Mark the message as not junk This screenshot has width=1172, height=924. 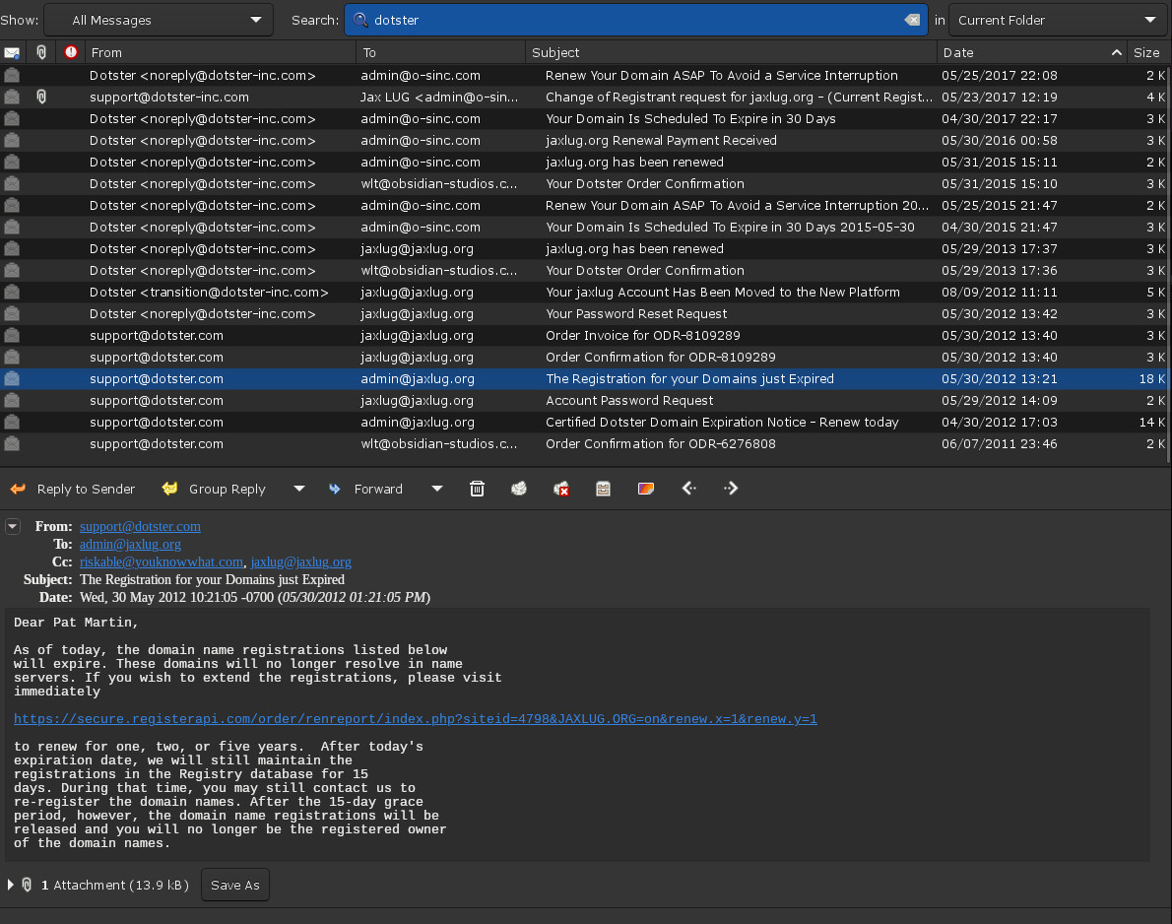coord(561,488)
